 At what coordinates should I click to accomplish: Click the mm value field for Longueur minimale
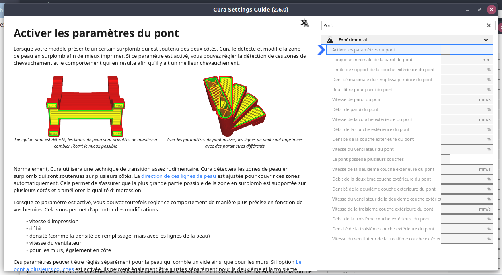467,60
